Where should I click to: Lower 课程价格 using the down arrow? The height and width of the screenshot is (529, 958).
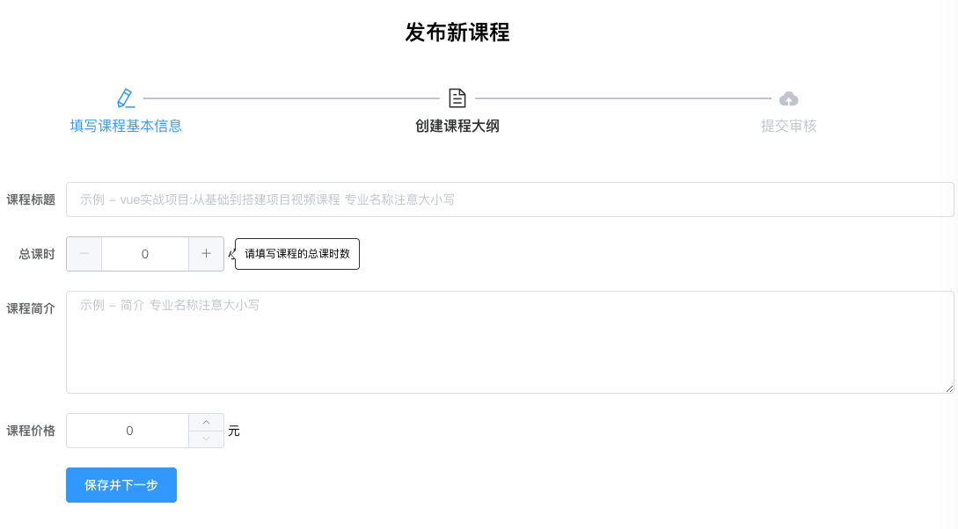click(x=206, y=438)
